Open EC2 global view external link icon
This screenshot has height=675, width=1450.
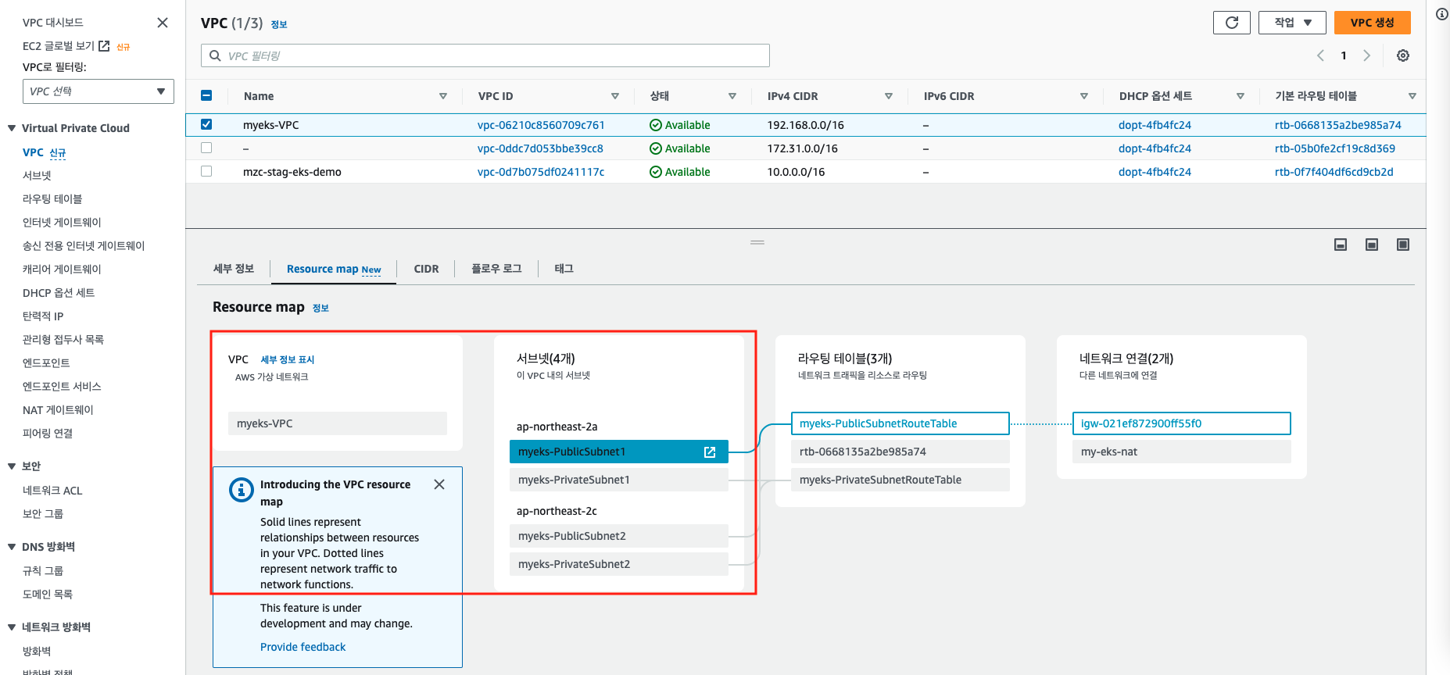click(104, 46)
